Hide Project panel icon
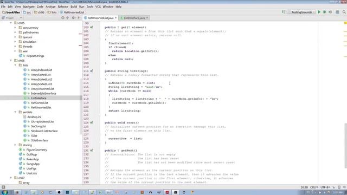This screenshot has width=347, height=195. 79,18
